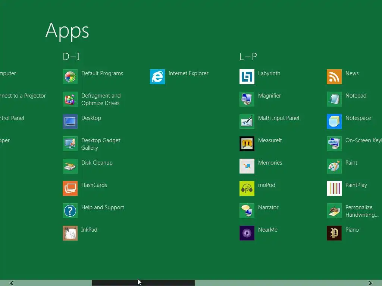Click the "Disk Cleanup" label
Image resolution: width=382 pixels, height=286 pixels.
[97, 163]
